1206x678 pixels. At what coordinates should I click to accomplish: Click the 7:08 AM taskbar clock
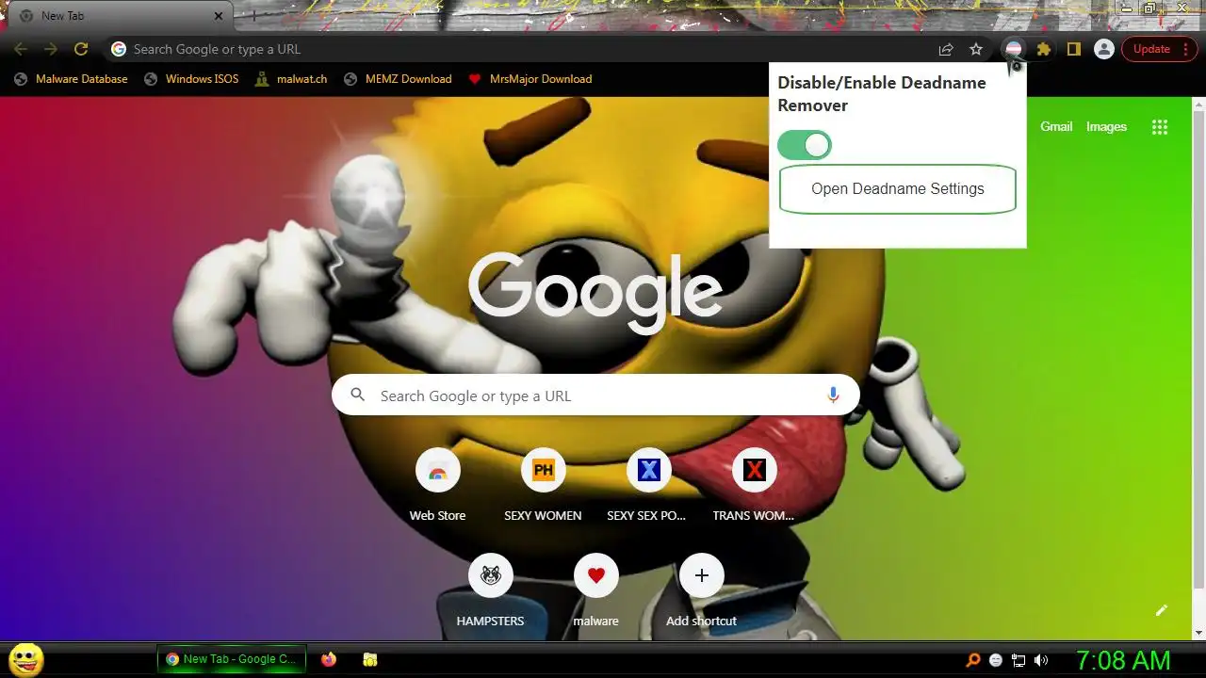click(1123, 660)
